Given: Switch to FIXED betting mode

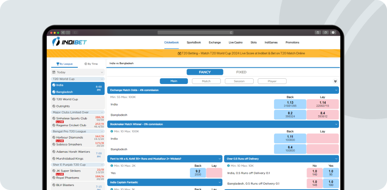Looking at the screenshot, I should pos(241,72).
